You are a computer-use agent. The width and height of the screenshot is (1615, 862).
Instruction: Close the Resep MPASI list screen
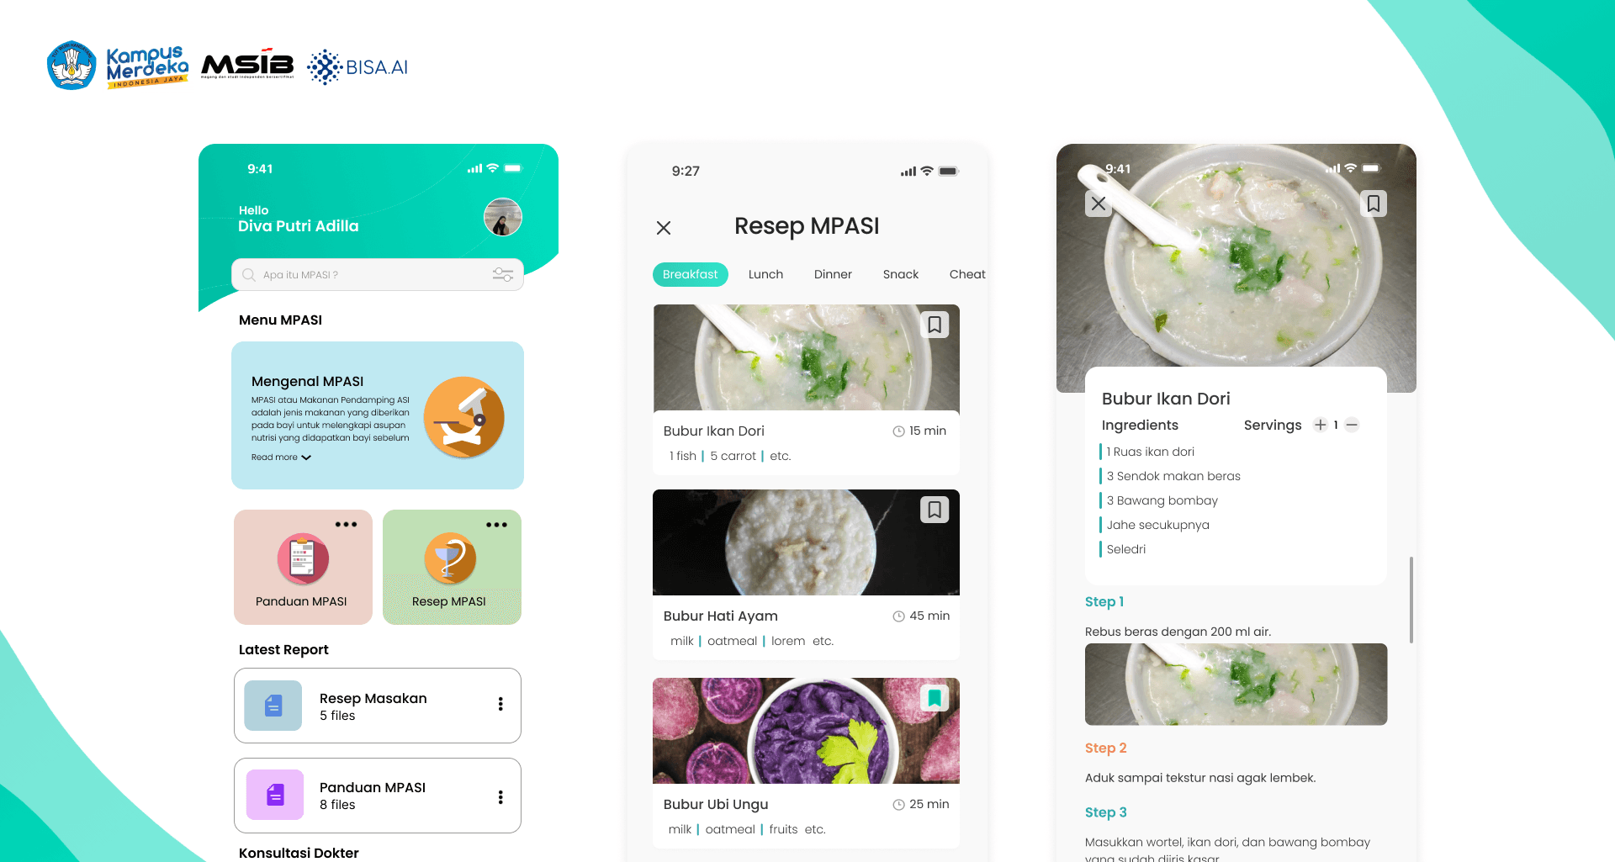coord(664,228)
